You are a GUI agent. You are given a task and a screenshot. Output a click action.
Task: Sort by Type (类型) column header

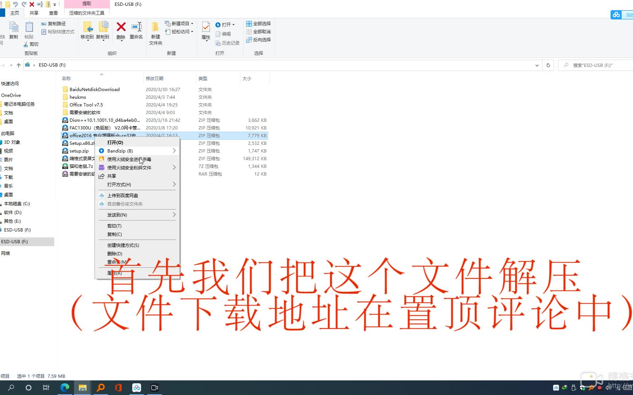[x=203, y=79]
